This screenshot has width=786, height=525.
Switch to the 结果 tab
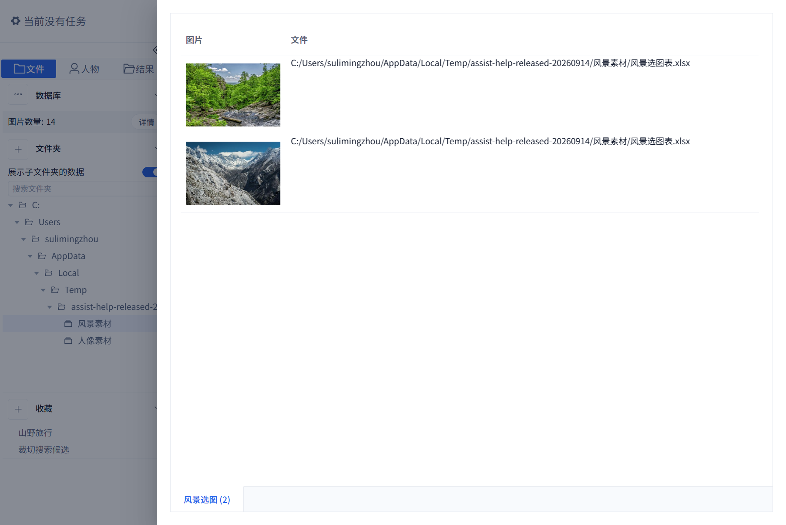click(x=138, y=69)
